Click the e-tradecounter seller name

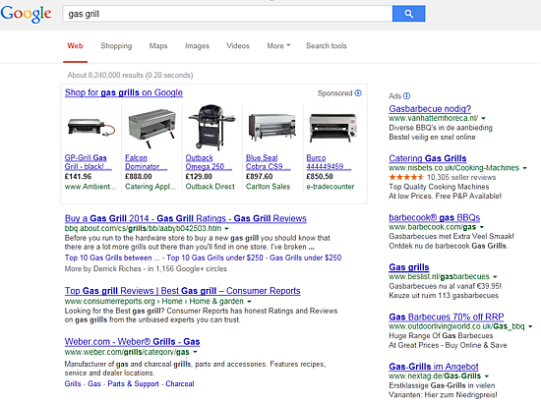pyautogui.click(x=331, y=187)
